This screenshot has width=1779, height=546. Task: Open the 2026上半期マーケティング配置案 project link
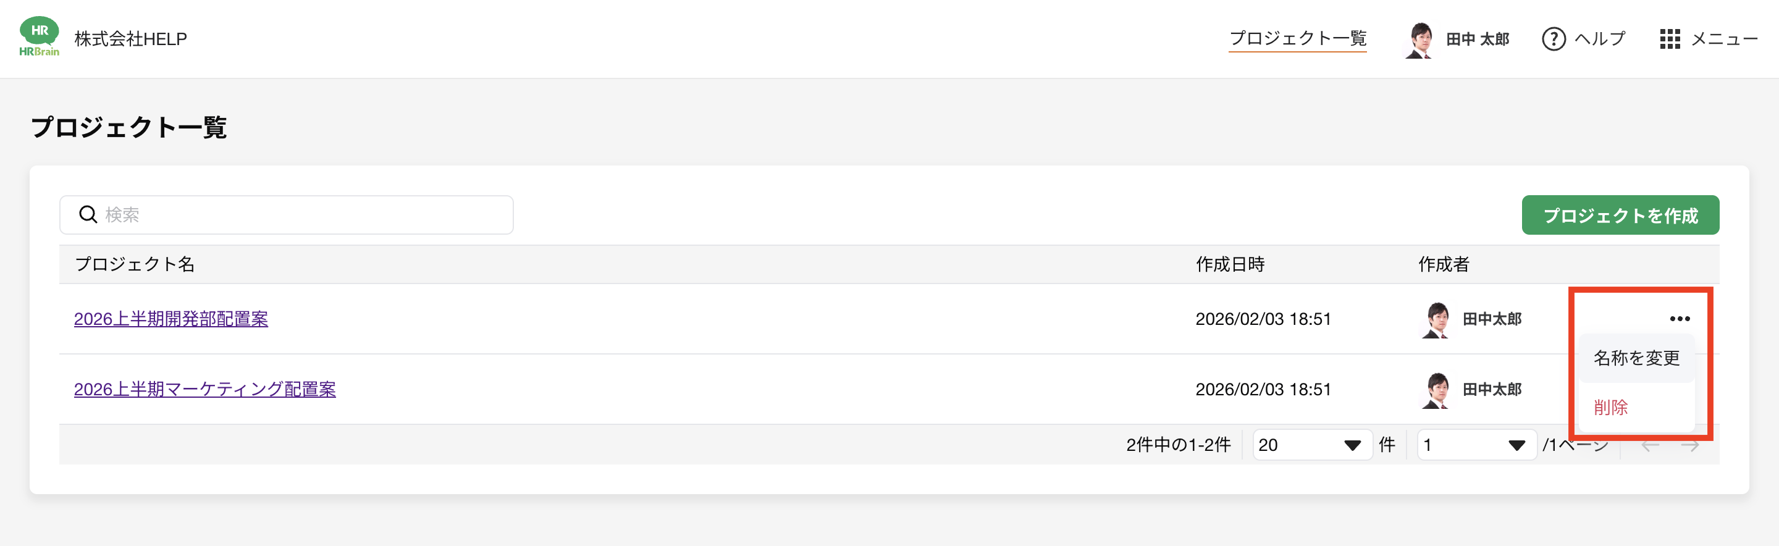click(204, 389)
